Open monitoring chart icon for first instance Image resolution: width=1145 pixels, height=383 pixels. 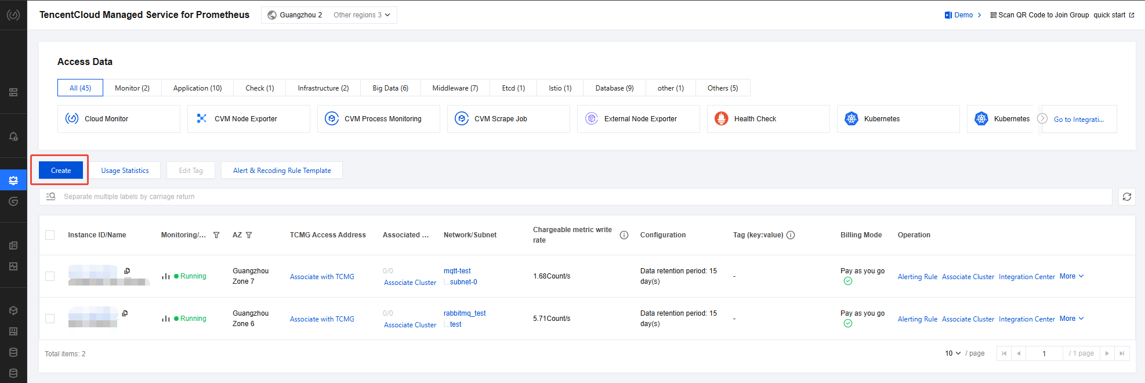coord(166,276)
